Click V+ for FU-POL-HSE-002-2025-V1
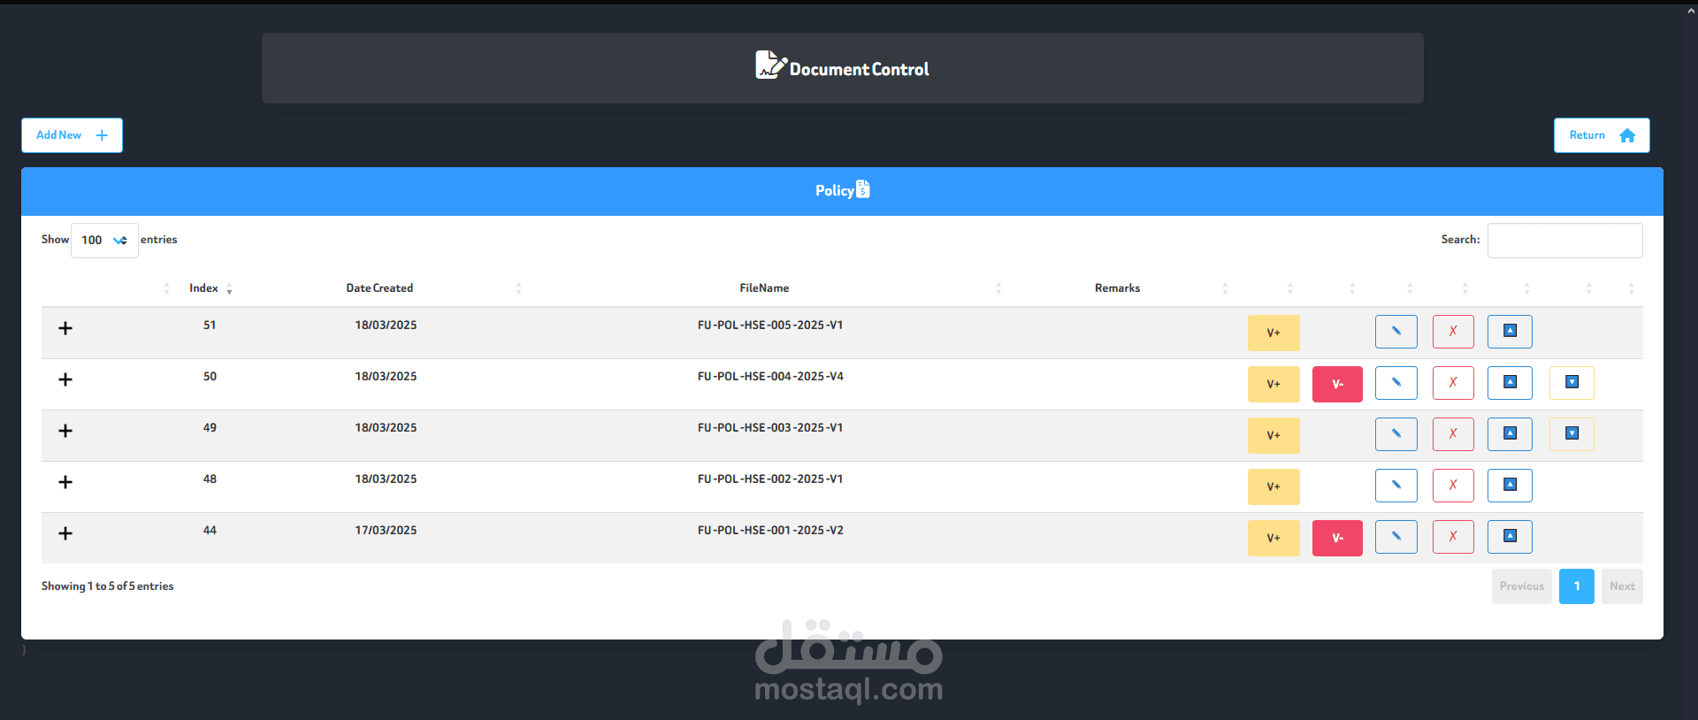1698x720 pixels. click(1273, 487)
